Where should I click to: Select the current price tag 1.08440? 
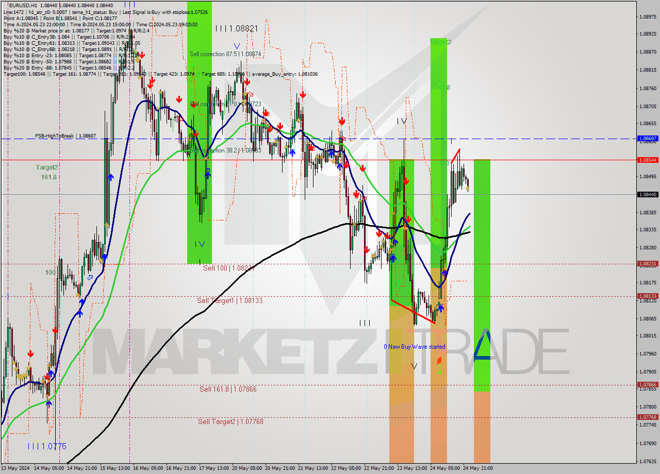pos(648,194)
